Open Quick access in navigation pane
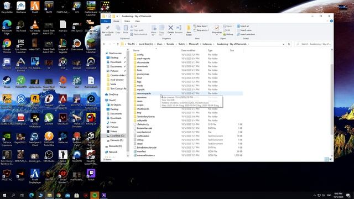This screenshot has width=354, height=199. click(115, 53)
